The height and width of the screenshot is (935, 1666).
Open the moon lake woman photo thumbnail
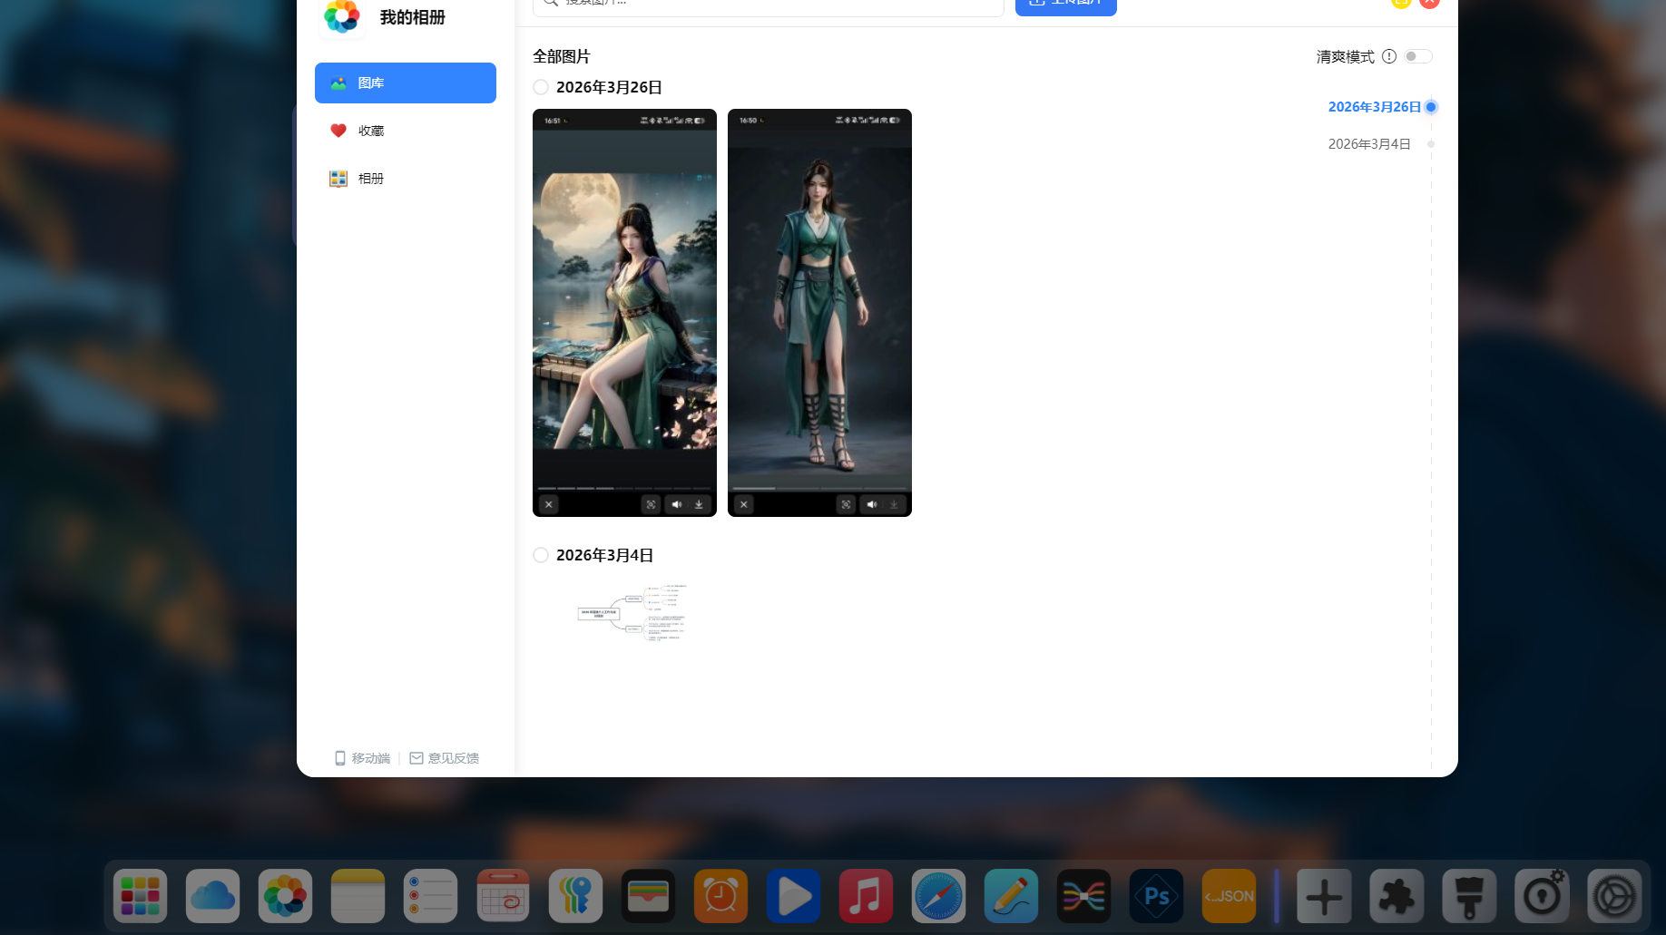(624, 313)
